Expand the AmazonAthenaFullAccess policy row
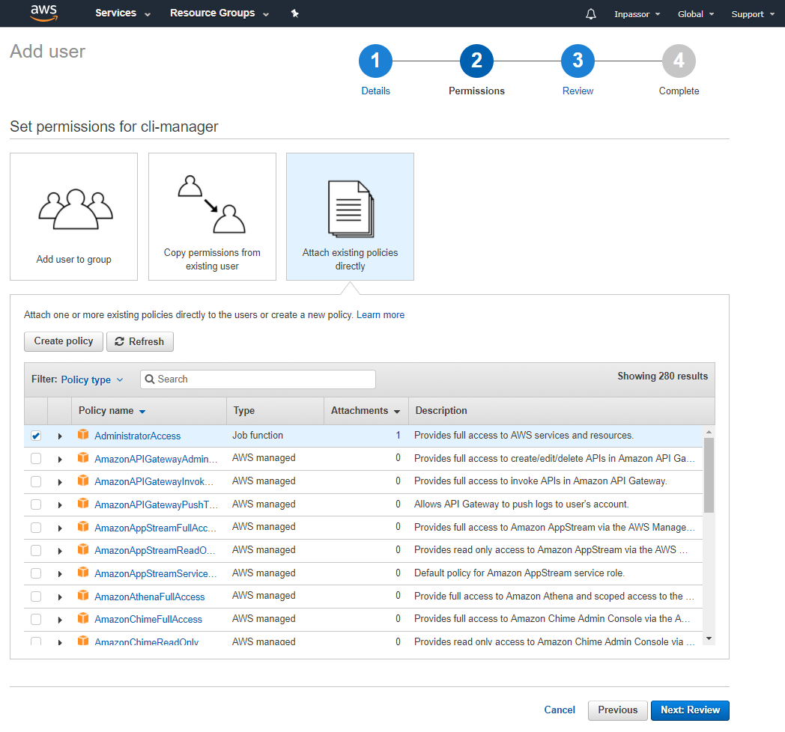The width and height of the screenshot is (785, 732). pyautogui.click(x=60, y=597)
